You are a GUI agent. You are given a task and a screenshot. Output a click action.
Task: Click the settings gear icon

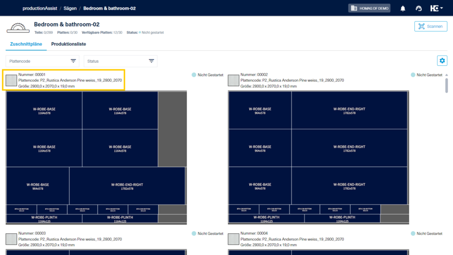442,61
